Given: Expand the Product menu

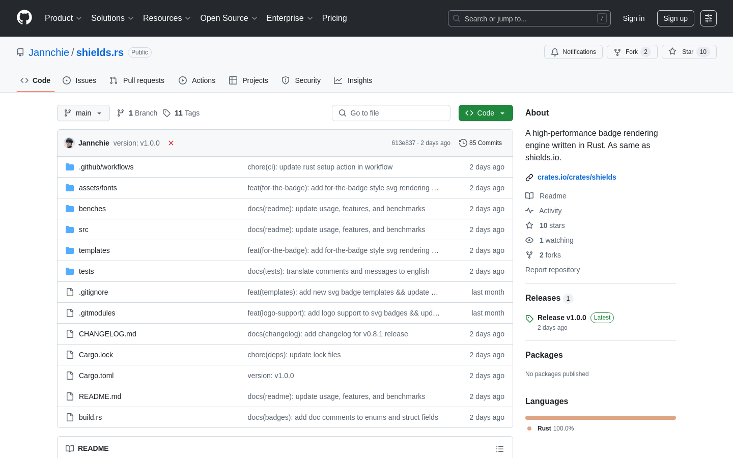Looking at the screenshot, I should [63, 18].
